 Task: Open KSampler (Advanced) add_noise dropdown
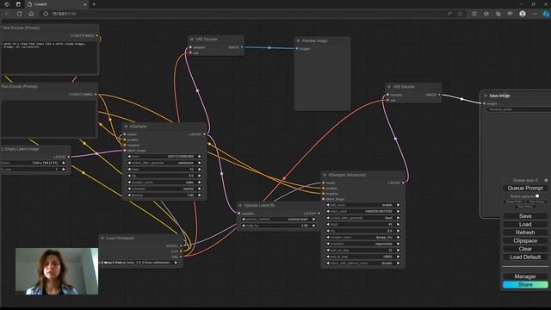click(363, 205)
